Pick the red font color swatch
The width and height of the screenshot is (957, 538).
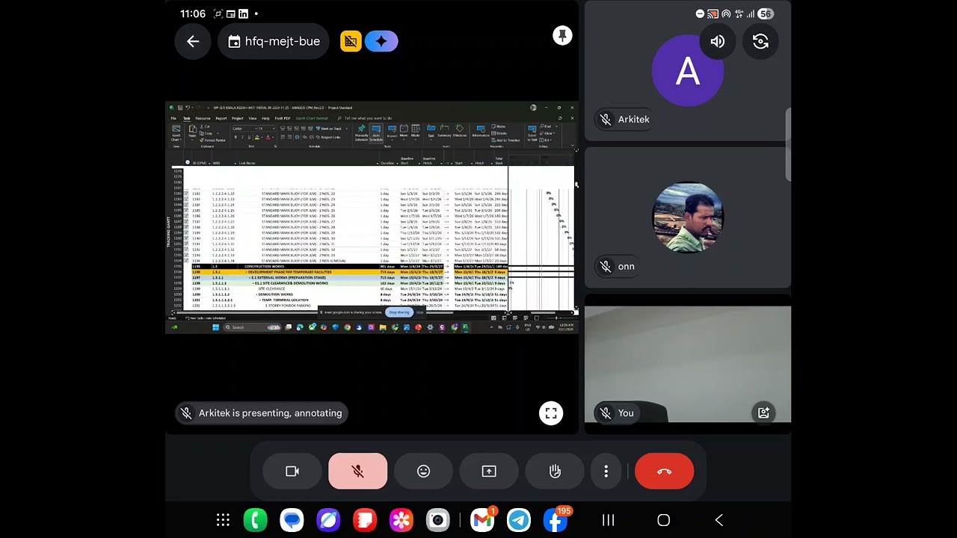point(268,137)
